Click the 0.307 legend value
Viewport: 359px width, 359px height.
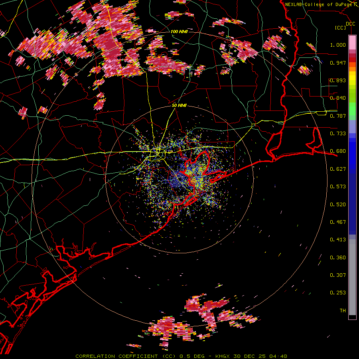tap(338, 275)
